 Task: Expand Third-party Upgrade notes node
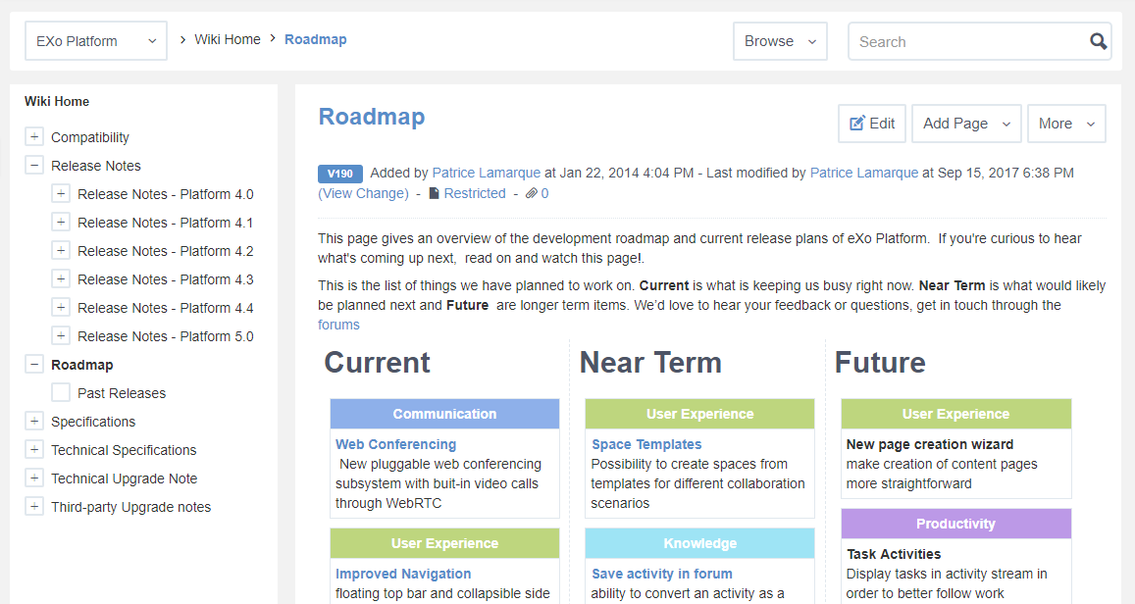34,507
